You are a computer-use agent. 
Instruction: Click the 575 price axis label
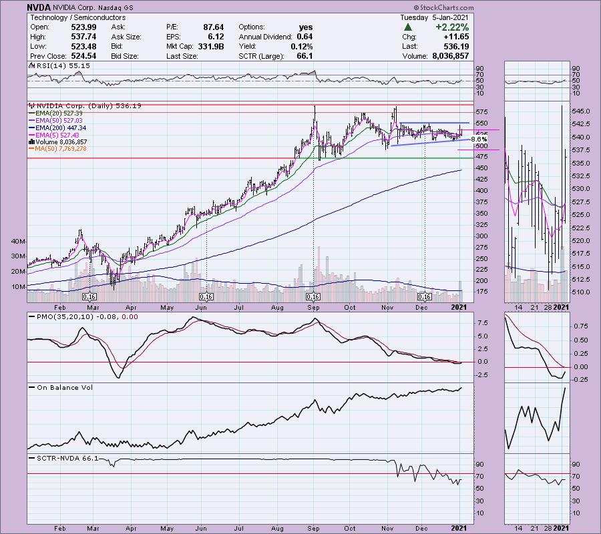click(x=482, y=112)
